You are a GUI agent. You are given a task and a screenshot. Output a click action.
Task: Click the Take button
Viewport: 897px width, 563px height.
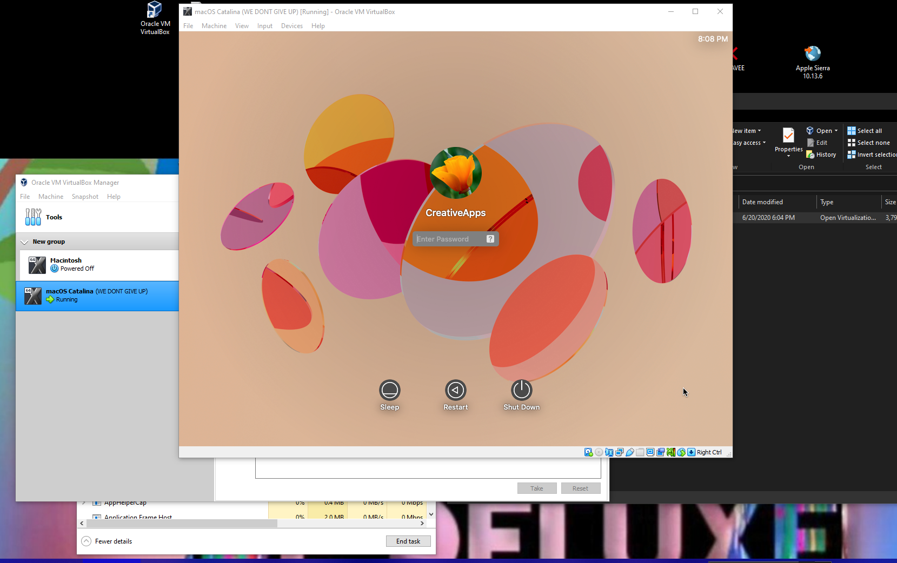pyautogui.click(x=537, y=488)
